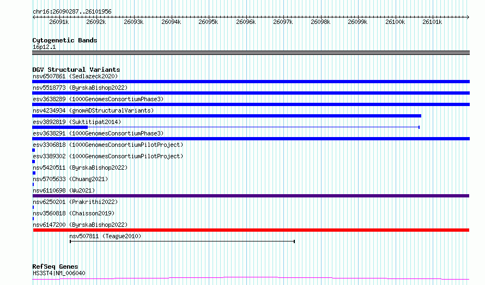Click the chr16:26090287..26101956 region label
This screenshot has height=285, width=485.
[x=72, y=11]
